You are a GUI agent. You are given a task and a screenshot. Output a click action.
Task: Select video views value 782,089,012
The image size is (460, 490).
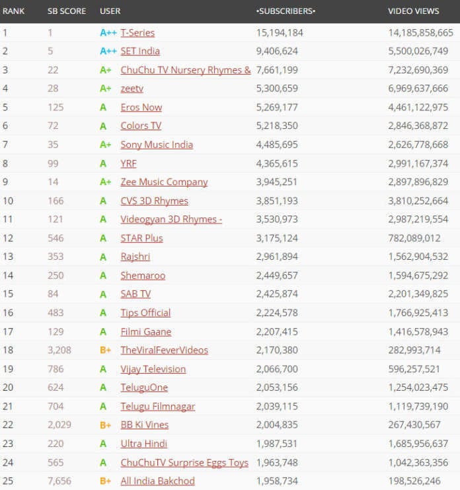(414, 238)
